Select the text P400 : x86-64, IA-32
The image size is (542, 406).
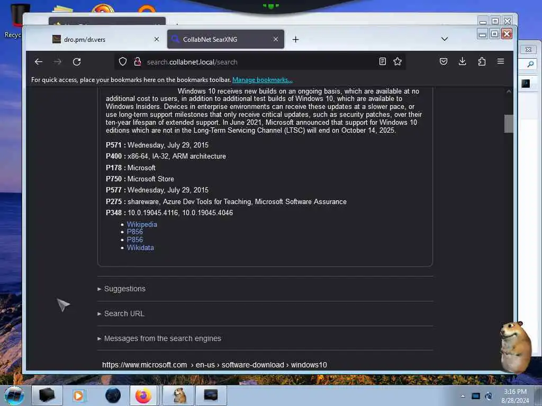[x=137, y=156]
